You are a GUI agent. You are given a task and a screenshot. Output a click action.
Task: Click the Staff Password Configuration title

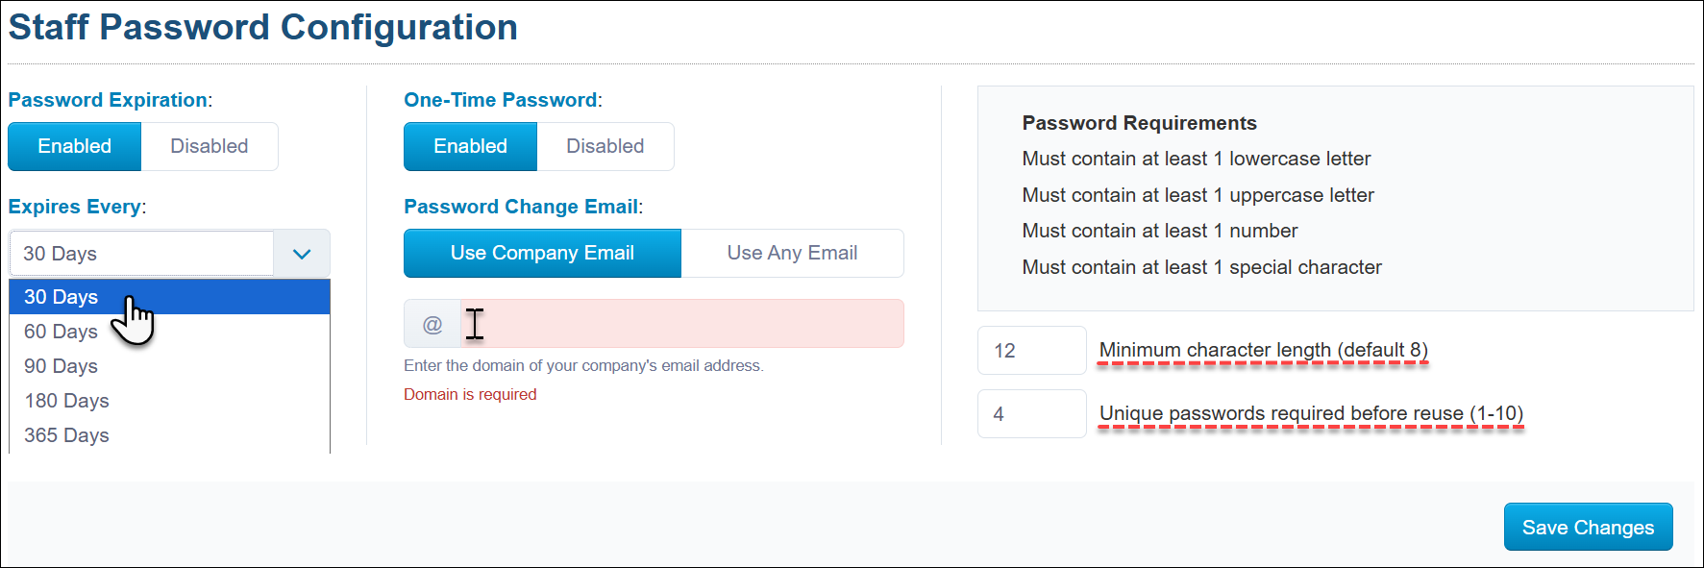tap(261, 27)
